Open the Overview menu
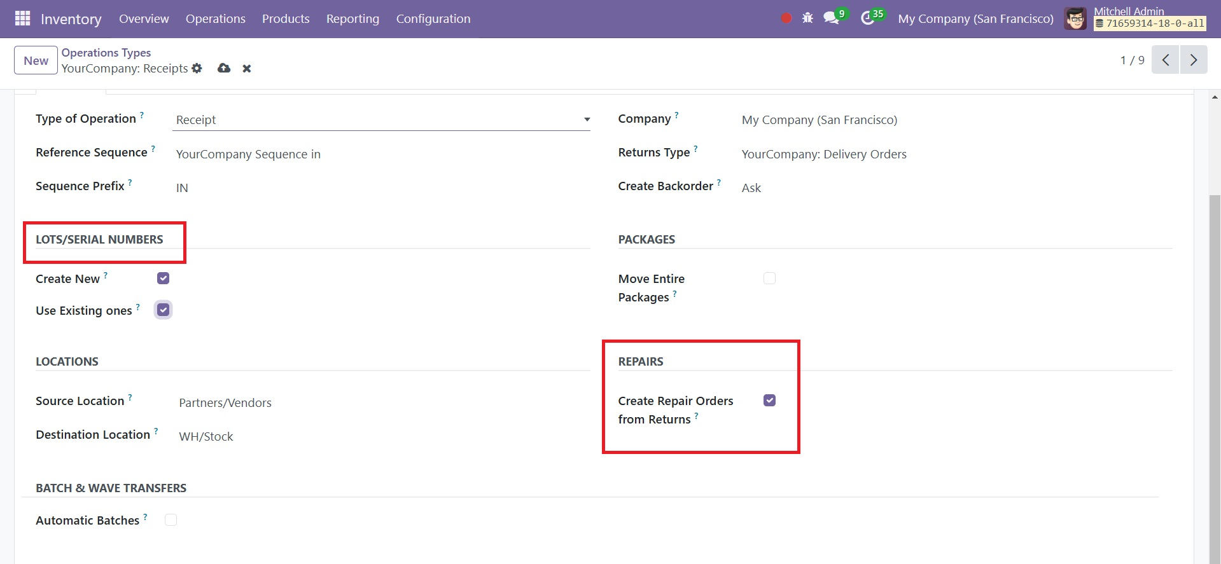This screenshot has width=1221, height=564. (x=144, y=18)
